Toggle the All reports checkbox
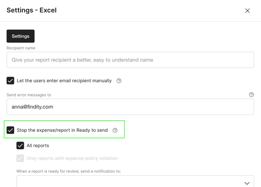 pyautogui.click(x=20, y=146)
